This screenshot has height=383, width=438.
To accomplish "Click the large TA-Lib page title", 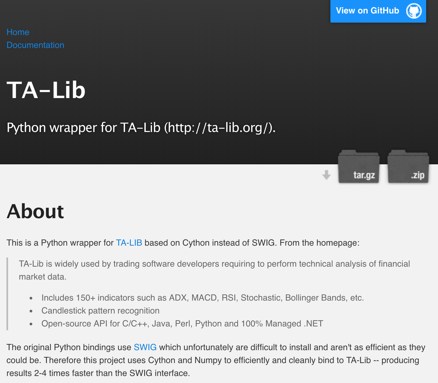I will click(x=46, y=90).
